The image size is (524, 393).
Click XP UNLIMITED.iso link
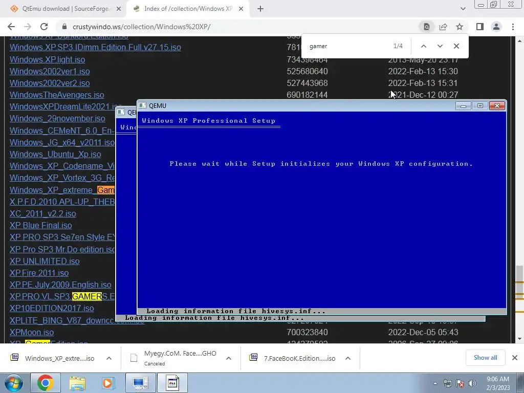tap(45, 261)
